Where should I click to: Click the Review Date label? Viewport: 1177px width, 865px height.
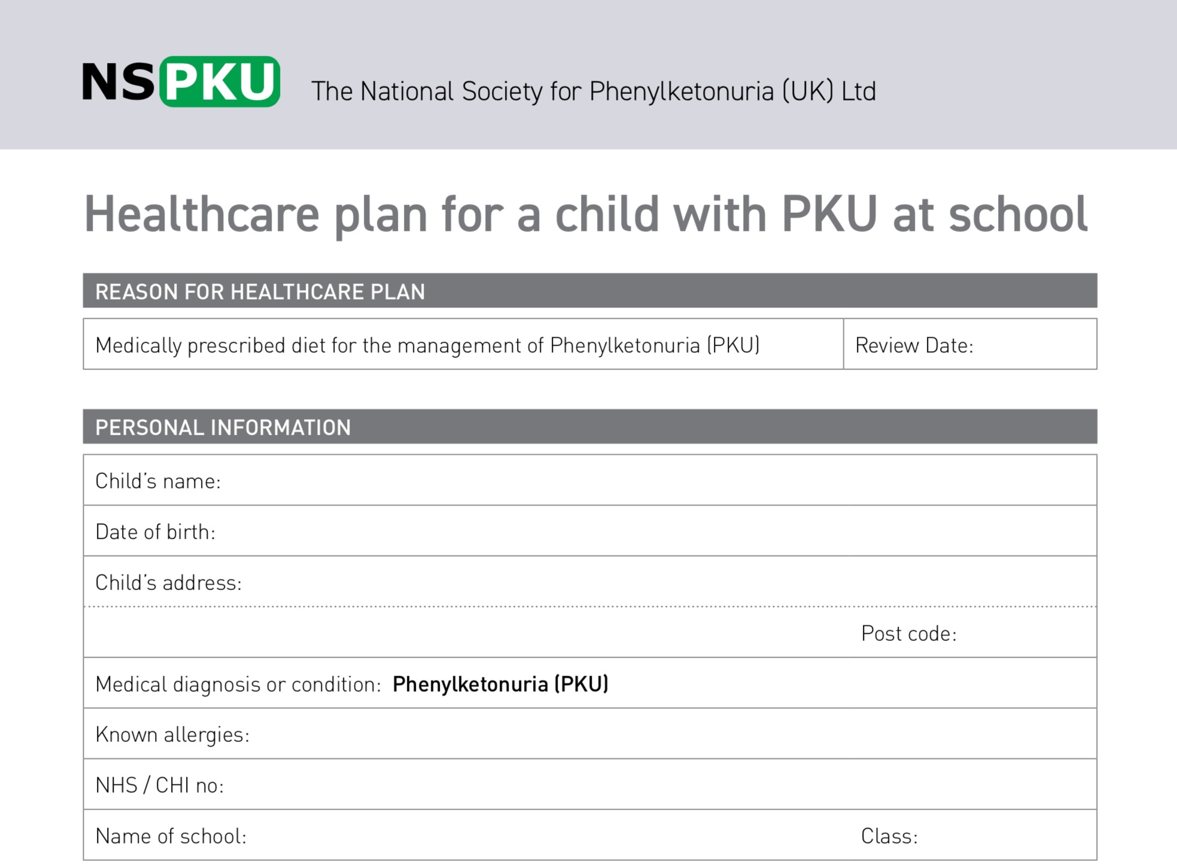click(x=914, y=345)
